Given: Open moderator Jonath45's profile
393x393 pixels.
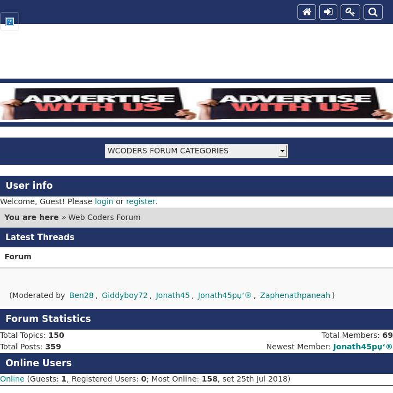Looking at the screenshot, I should [x=172, y=295].
